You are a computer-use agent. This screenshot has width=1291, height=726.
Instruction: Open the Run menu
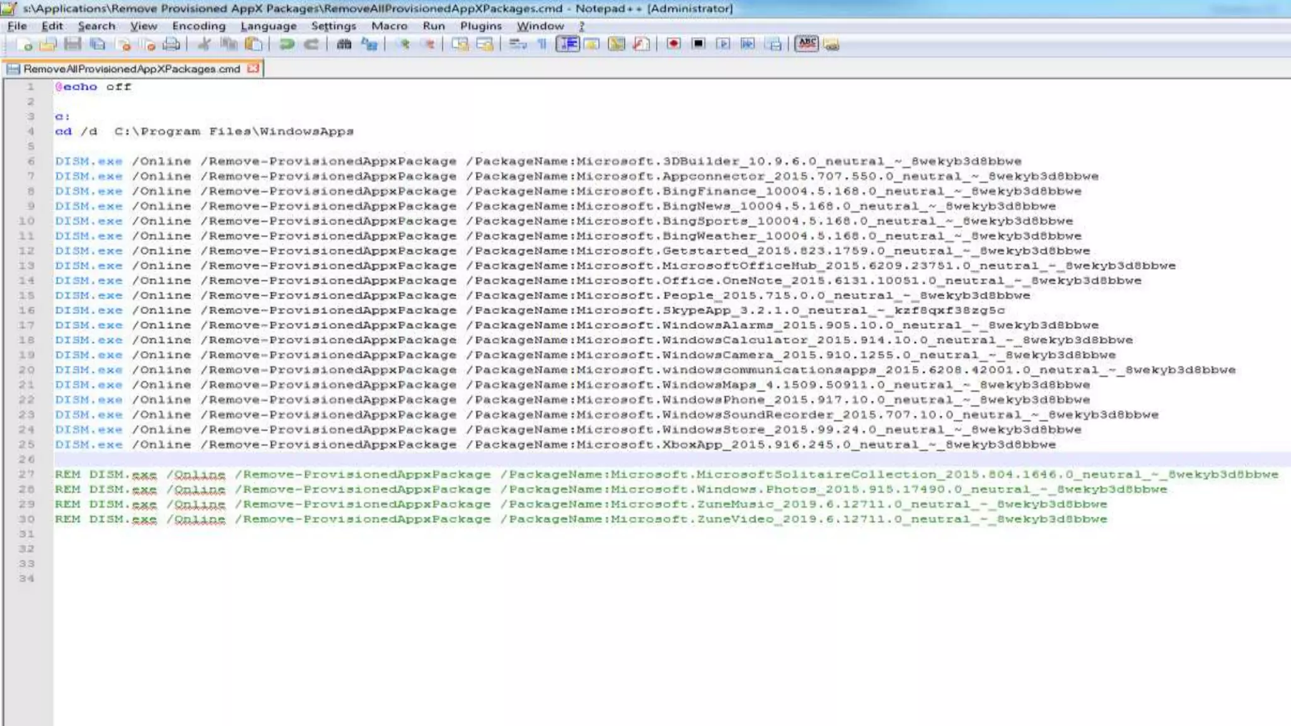(434, 26)
